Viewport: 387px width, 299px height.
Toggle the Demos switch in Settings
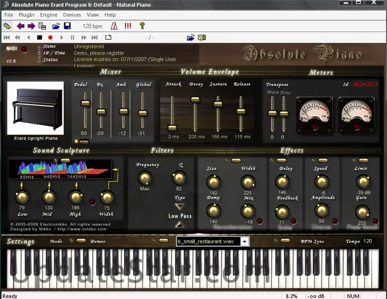click(x=164, y=240)
